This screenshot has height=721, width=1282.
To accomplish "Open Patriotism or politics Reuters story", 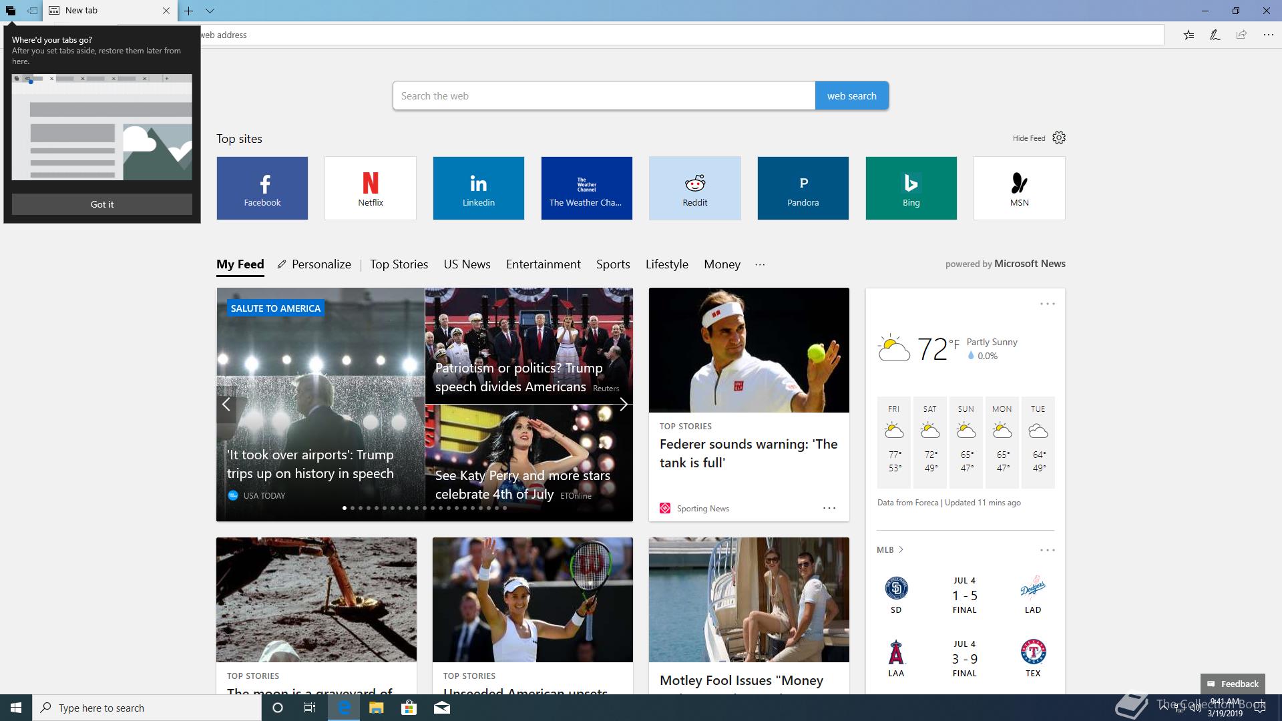I will tap(529, 346).
